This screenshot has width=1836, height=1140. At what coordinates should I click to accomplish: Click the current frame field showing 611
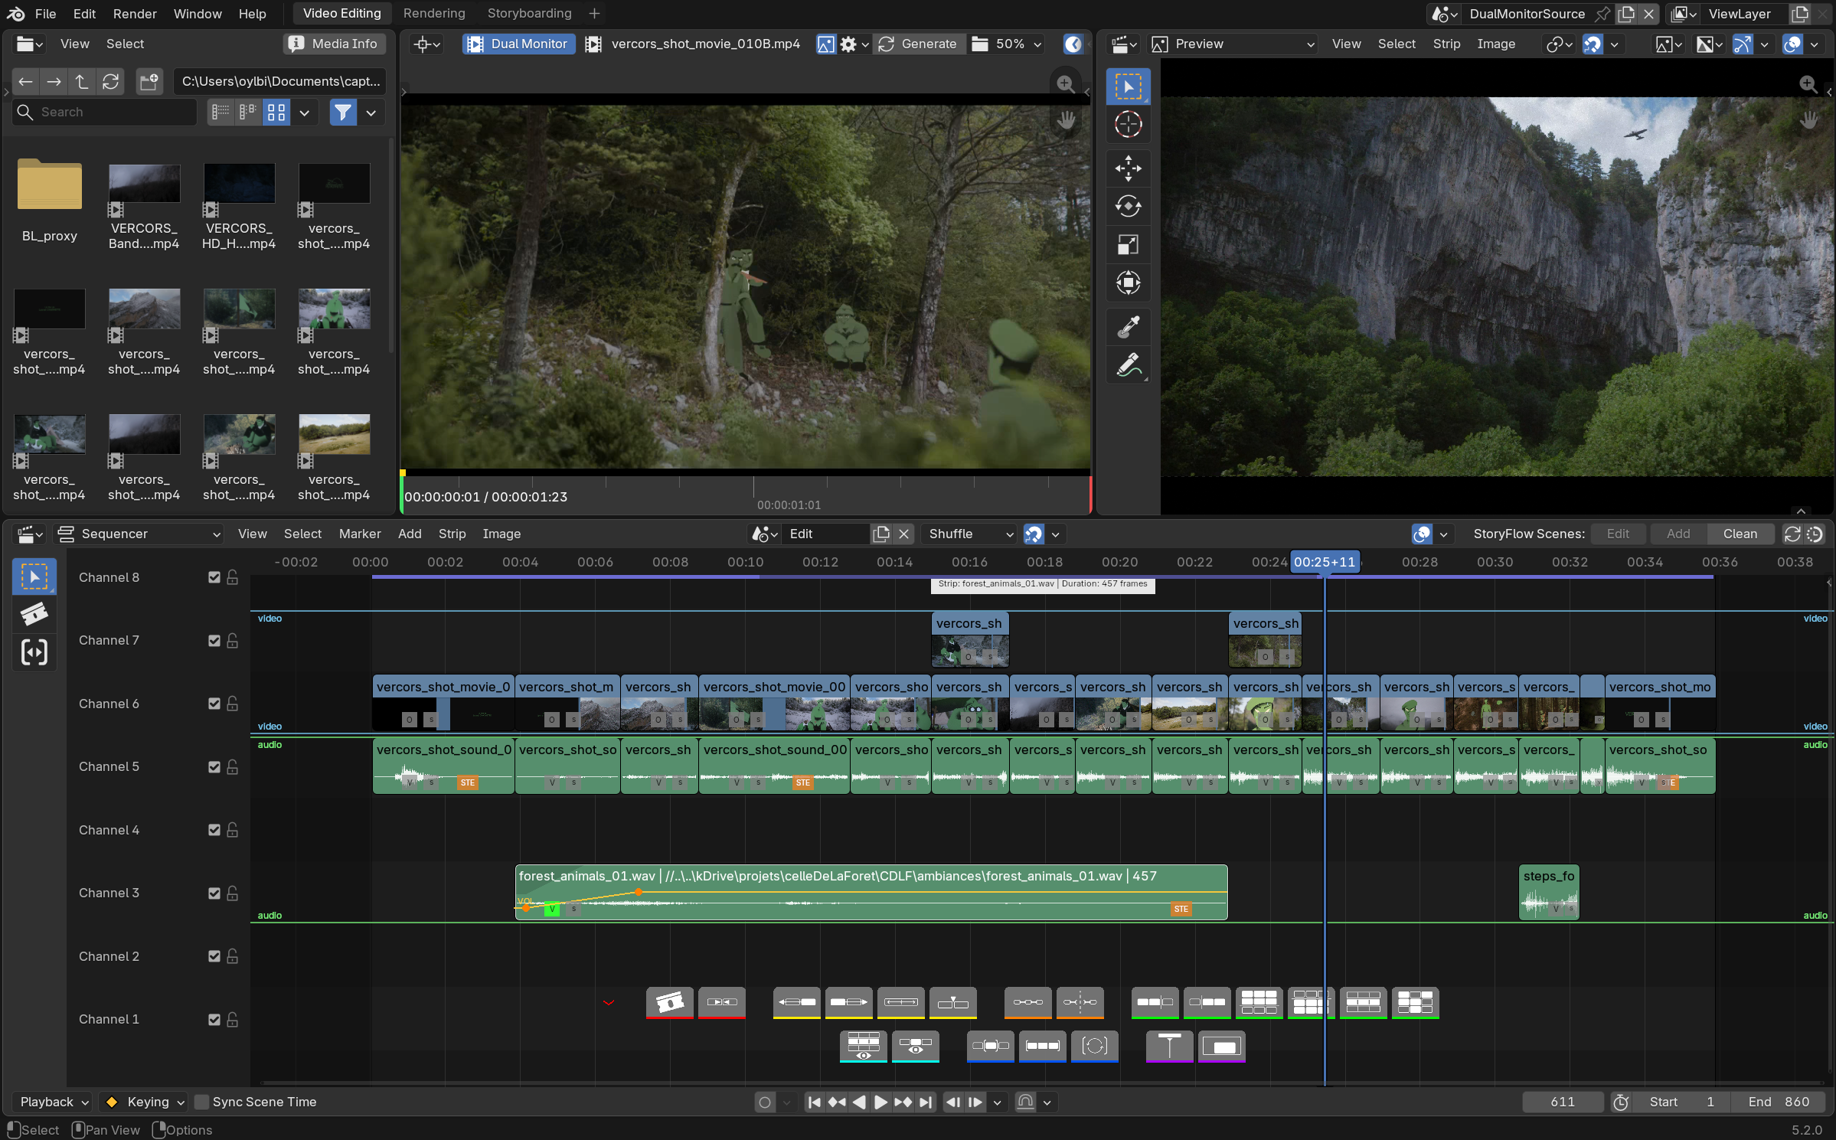[1562, 1102]
